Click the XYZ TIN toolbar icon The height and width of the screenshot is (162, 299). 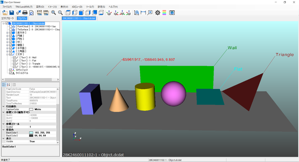coord(39,13)
